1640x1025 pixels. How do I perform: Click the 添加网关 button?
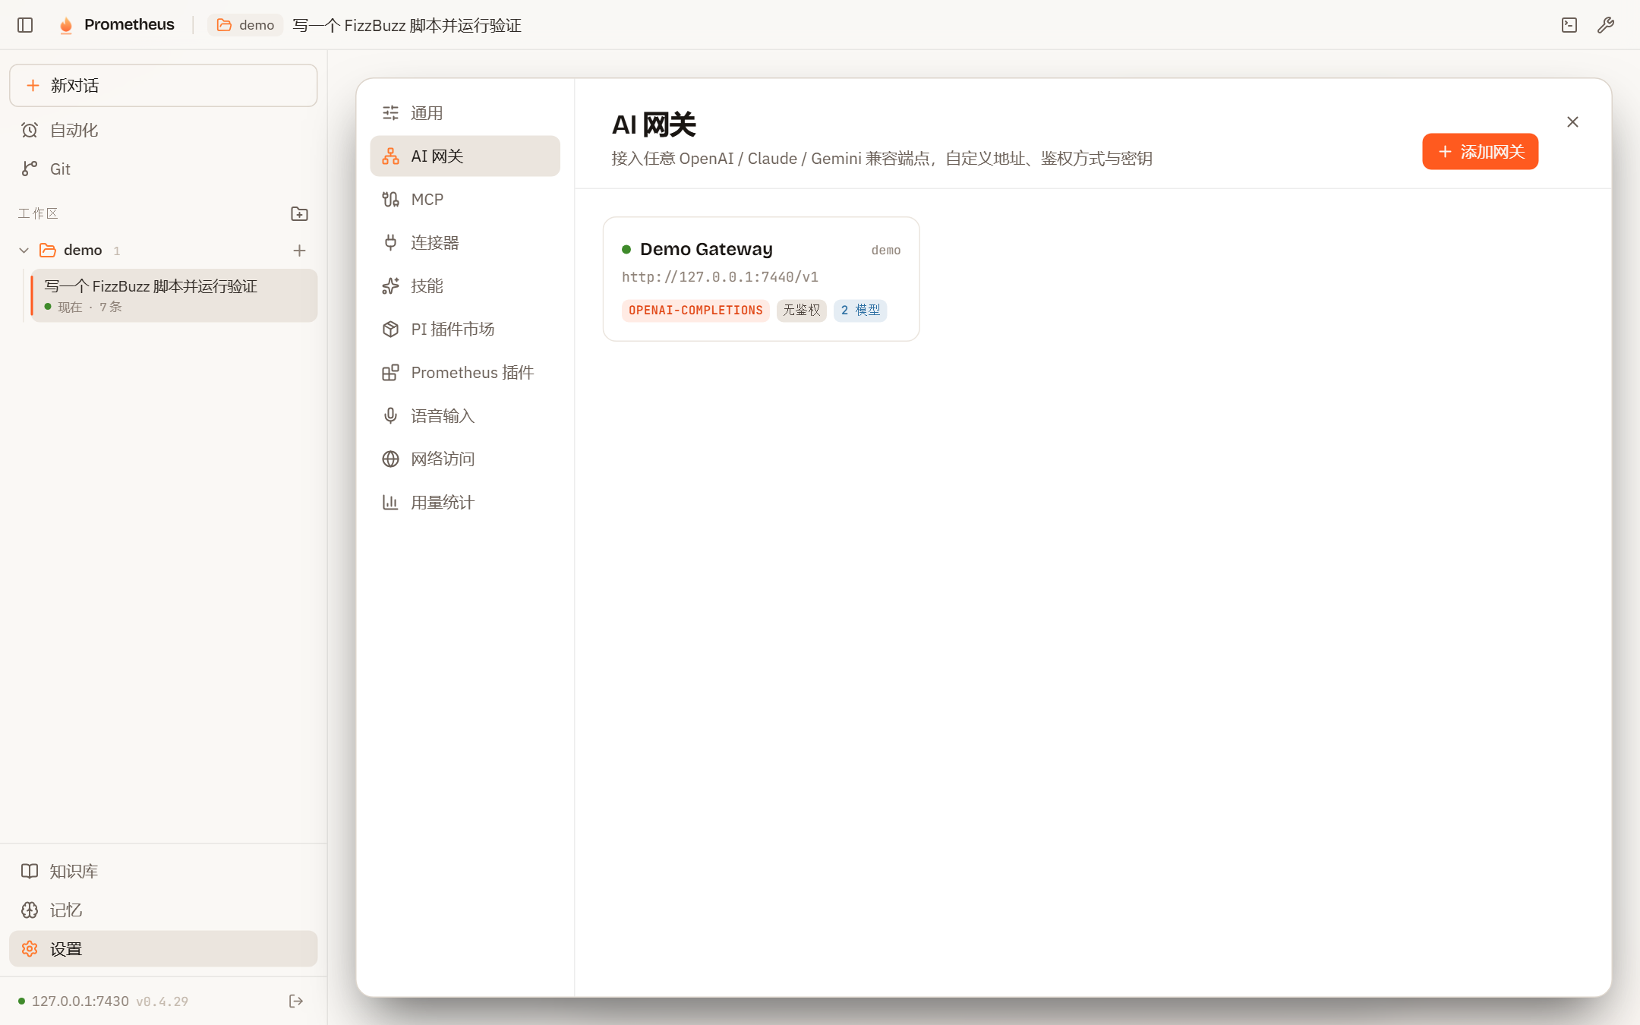click(x=1480, y=152)
